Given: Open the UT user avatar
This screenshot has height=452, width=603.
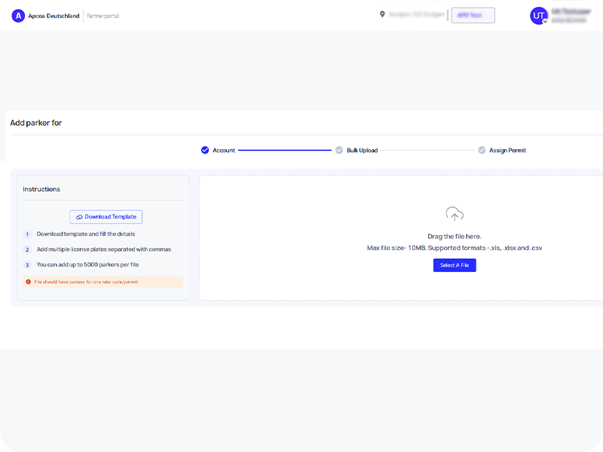Looking at the screenshot, I should pos(539,16).
